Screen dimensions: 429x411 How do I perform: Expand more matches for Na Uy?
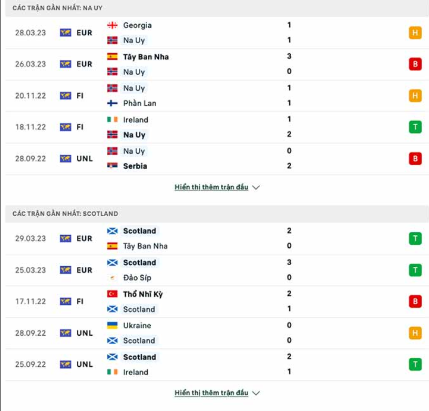pos(210,186)
